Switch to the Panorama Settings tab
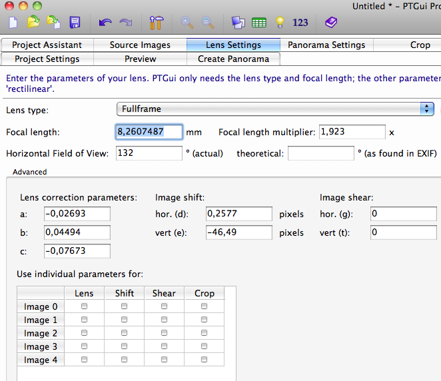 pyautogui.click(x=326, y=45)
